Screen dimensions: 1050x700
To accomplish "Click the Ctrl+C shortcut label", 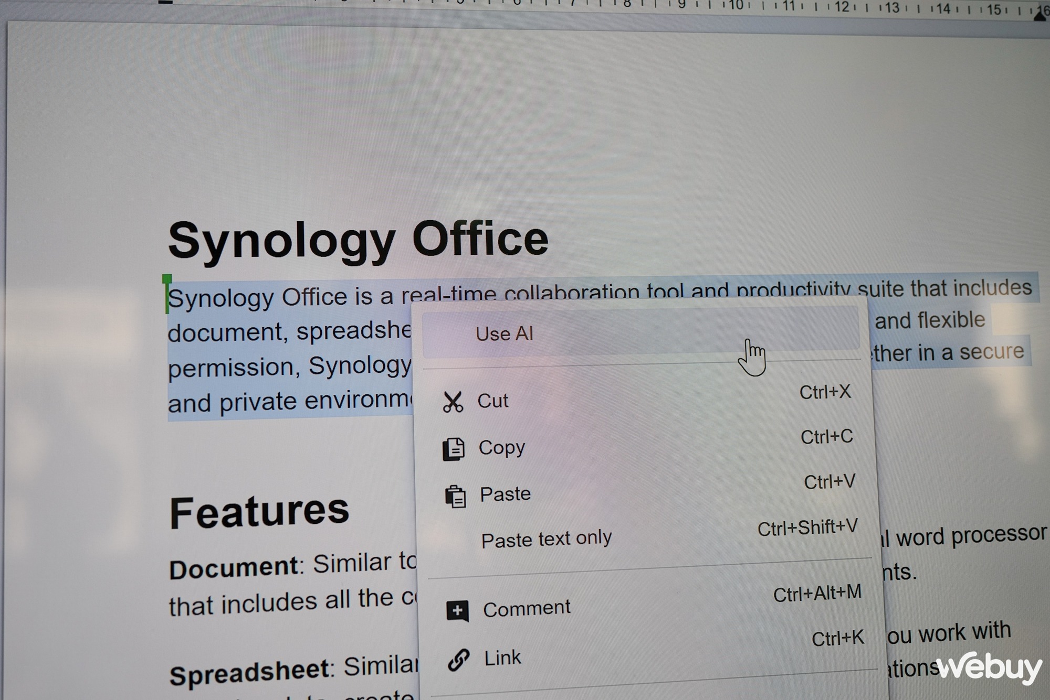I will click(826, 437).
